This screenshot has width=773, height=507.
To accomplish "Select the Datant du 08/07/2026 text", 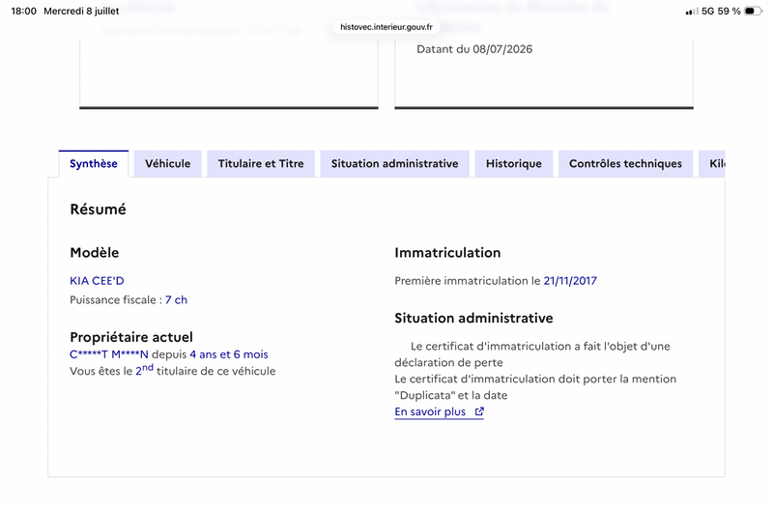I will tap(474, 49).
